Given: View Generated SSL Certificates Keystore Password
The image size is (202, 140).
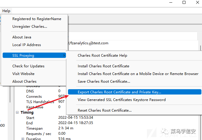Looking at the screenshot, I should (x=122, y=100).
